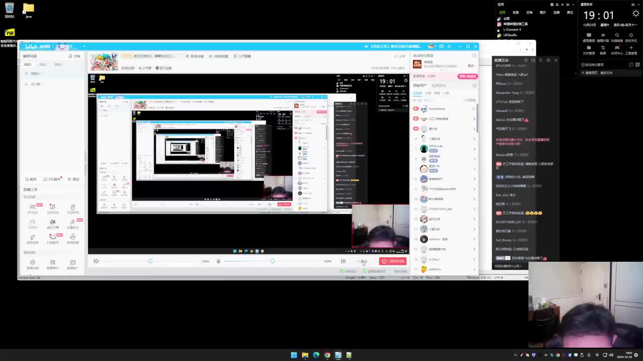The height and width of the screenshot is (361, 643).
Task: Select the 目录 tab in app widget
Action: [515, 12]
